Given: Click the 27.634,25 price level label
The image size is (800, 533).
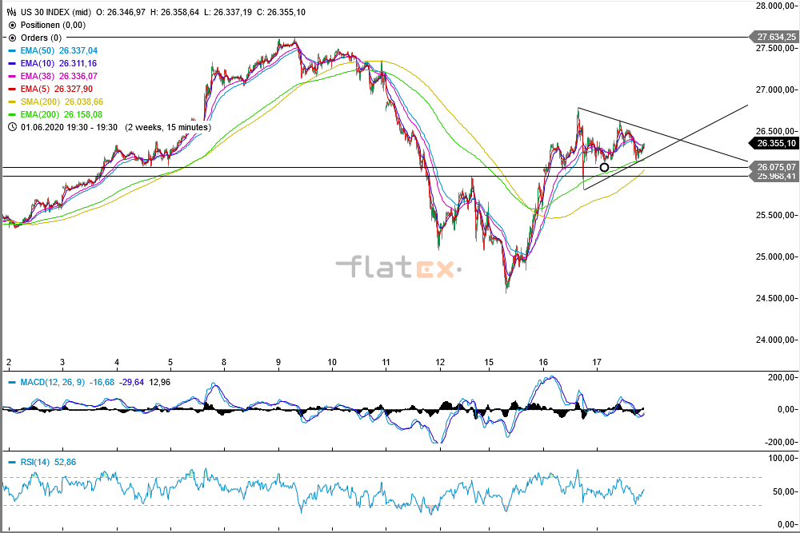Looking at the screenshot, I should click(x=774, y=38).
